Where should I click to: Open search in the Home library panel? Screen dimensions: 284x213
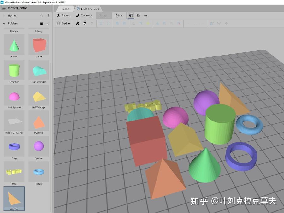pyautogui.click(x=41, y=15)
